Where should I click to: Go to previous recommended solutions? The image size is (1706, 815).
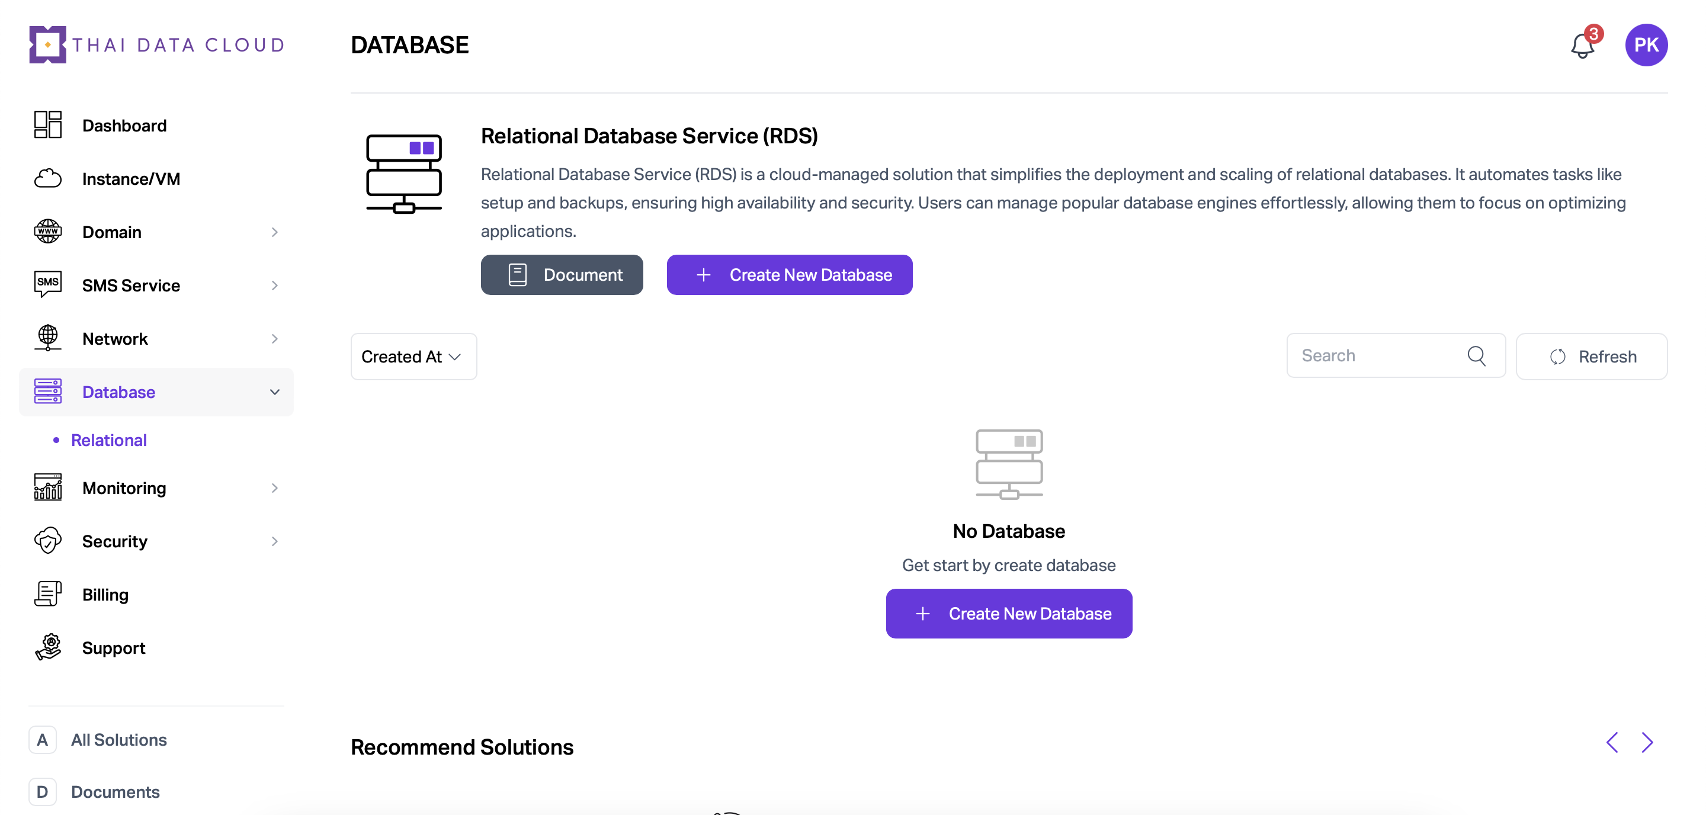click(1612, 743)
